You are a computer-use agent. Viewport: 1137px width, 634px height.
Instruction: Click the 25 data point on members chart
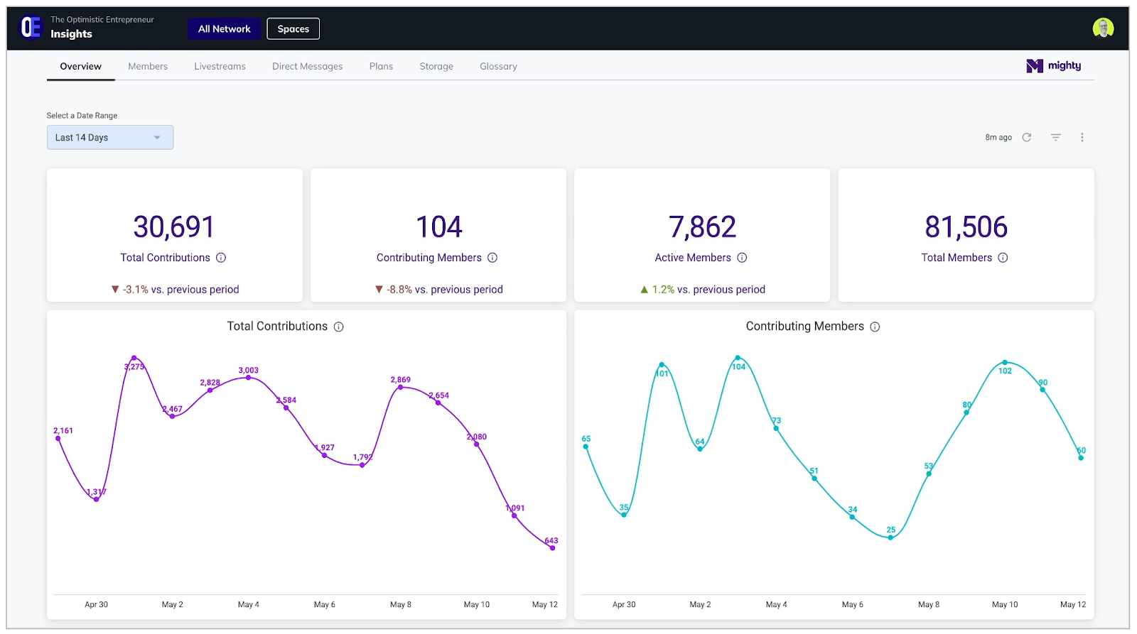tap(890, 538)
